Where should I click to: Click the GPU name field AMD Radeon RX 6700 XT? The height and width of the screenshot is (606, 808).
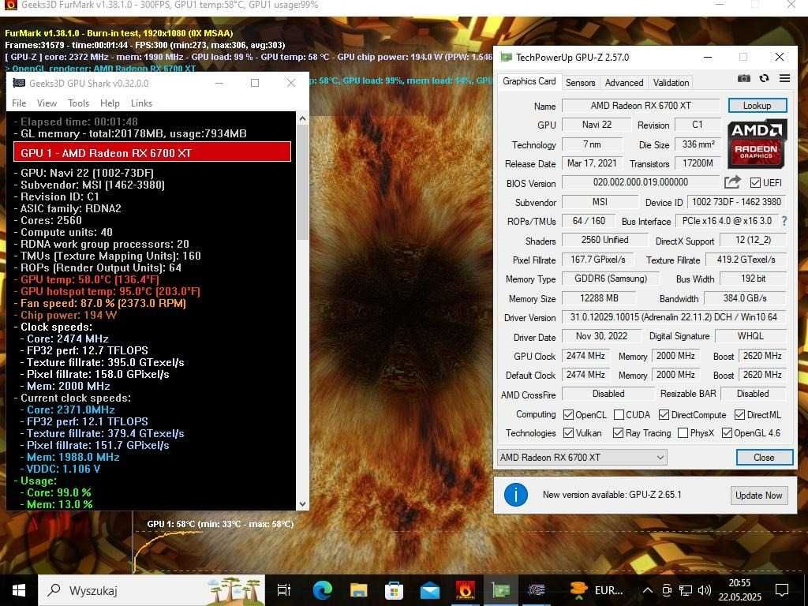coord(641,105)
